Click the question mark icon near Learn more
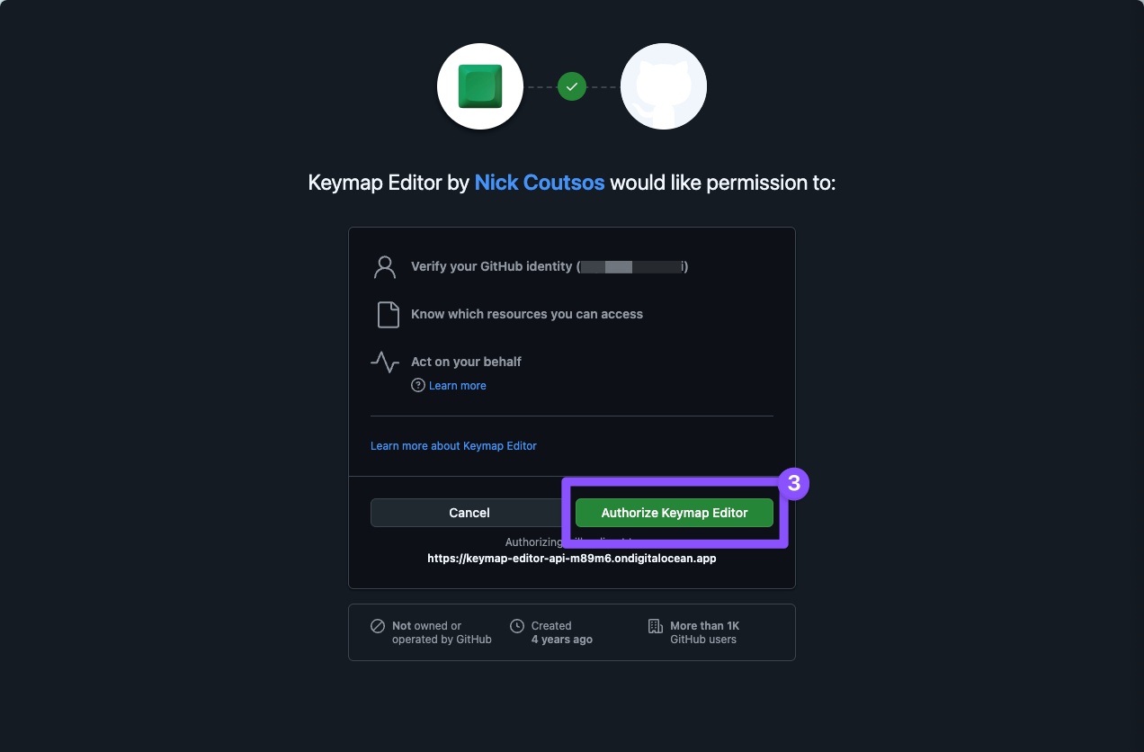 click(418, 385)
